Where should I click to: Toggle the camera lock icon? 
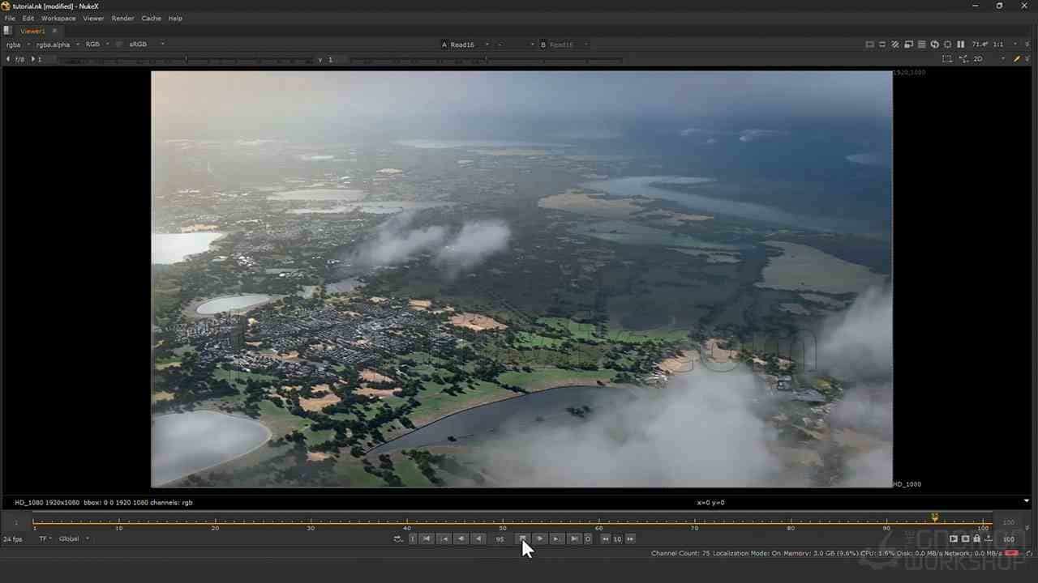(963, 59)
